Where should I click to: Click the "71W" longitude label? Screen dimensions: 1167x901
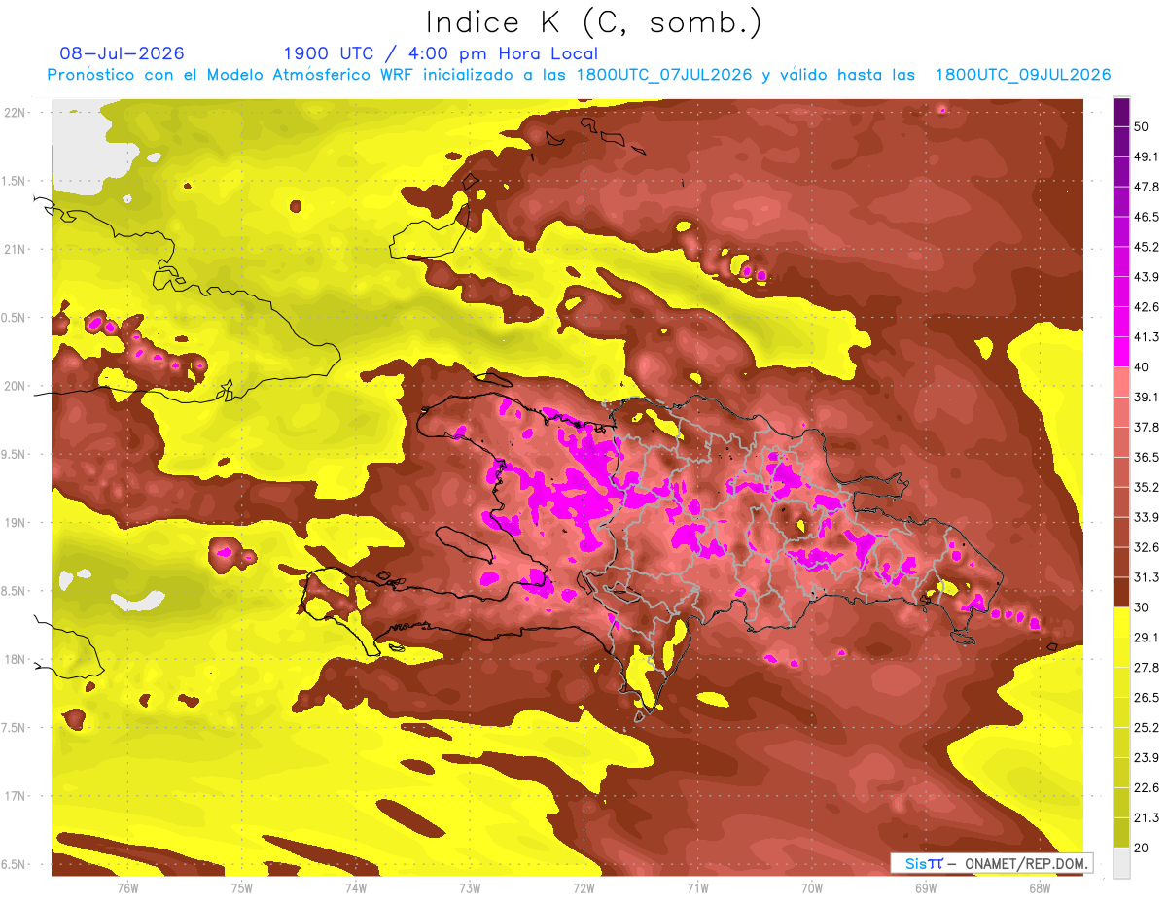click(x=697, y=888)
